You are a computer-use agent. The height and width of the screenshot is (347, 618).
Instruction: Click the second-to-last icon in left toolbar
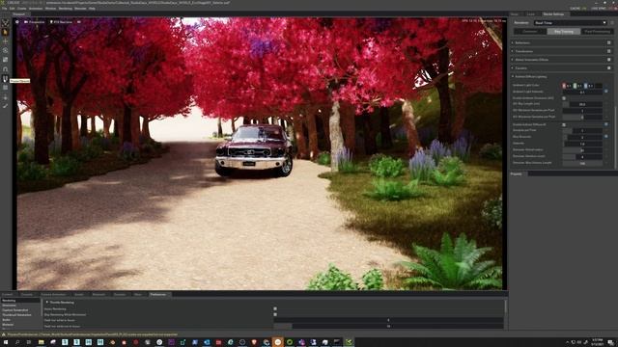(5, 97)
